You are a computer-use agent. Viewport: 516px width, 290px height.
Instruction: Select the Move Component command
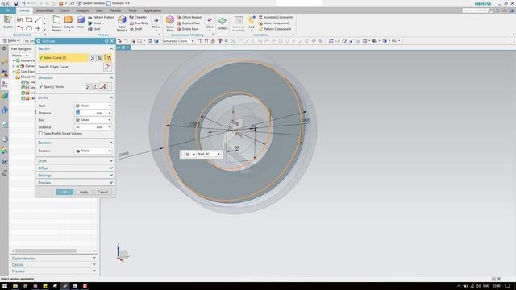(273, 23)
